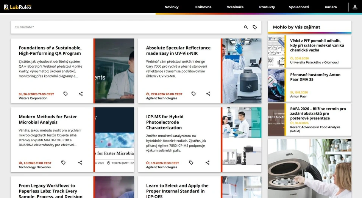Click the Sustainable QA webinar description text
Viewport: 362px width, 198px height.
click(x=50, y=69)
